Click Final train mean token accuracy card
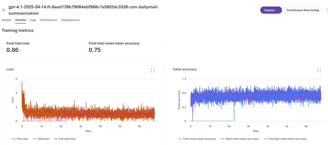The height and width of the screenshot is (145, 328). (x=123, y=47)
